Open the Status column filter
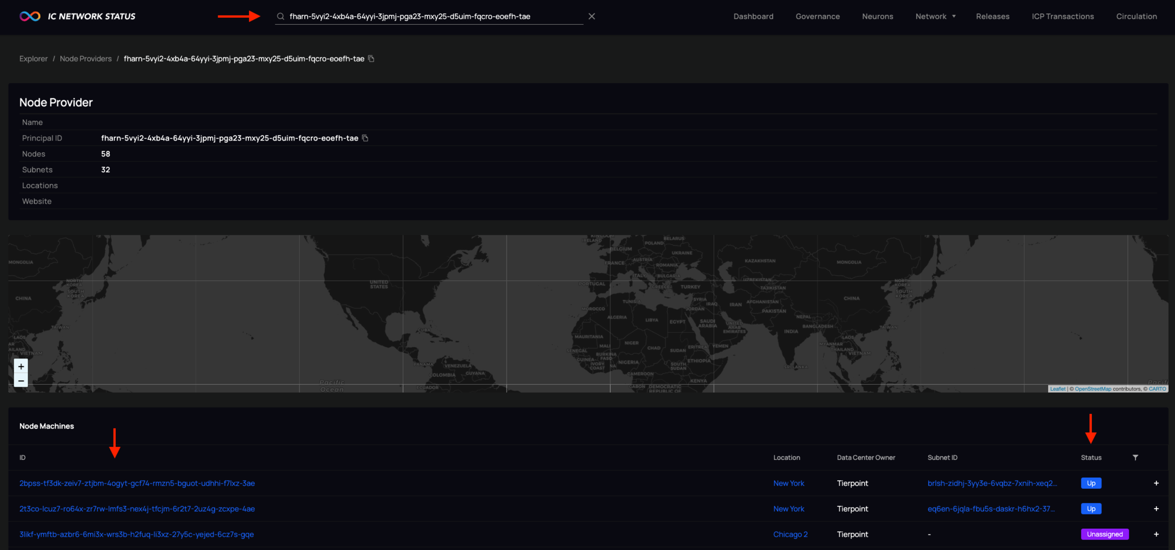This screenshot has width=1175, height=550. 1135,458
